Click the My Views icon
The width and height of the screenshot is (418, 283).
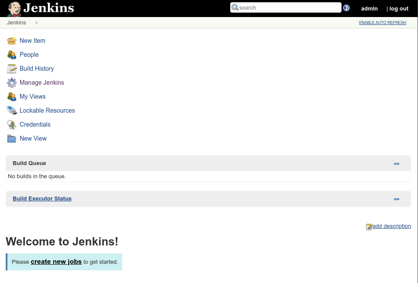pyautogui.click(x=12, y=97)
